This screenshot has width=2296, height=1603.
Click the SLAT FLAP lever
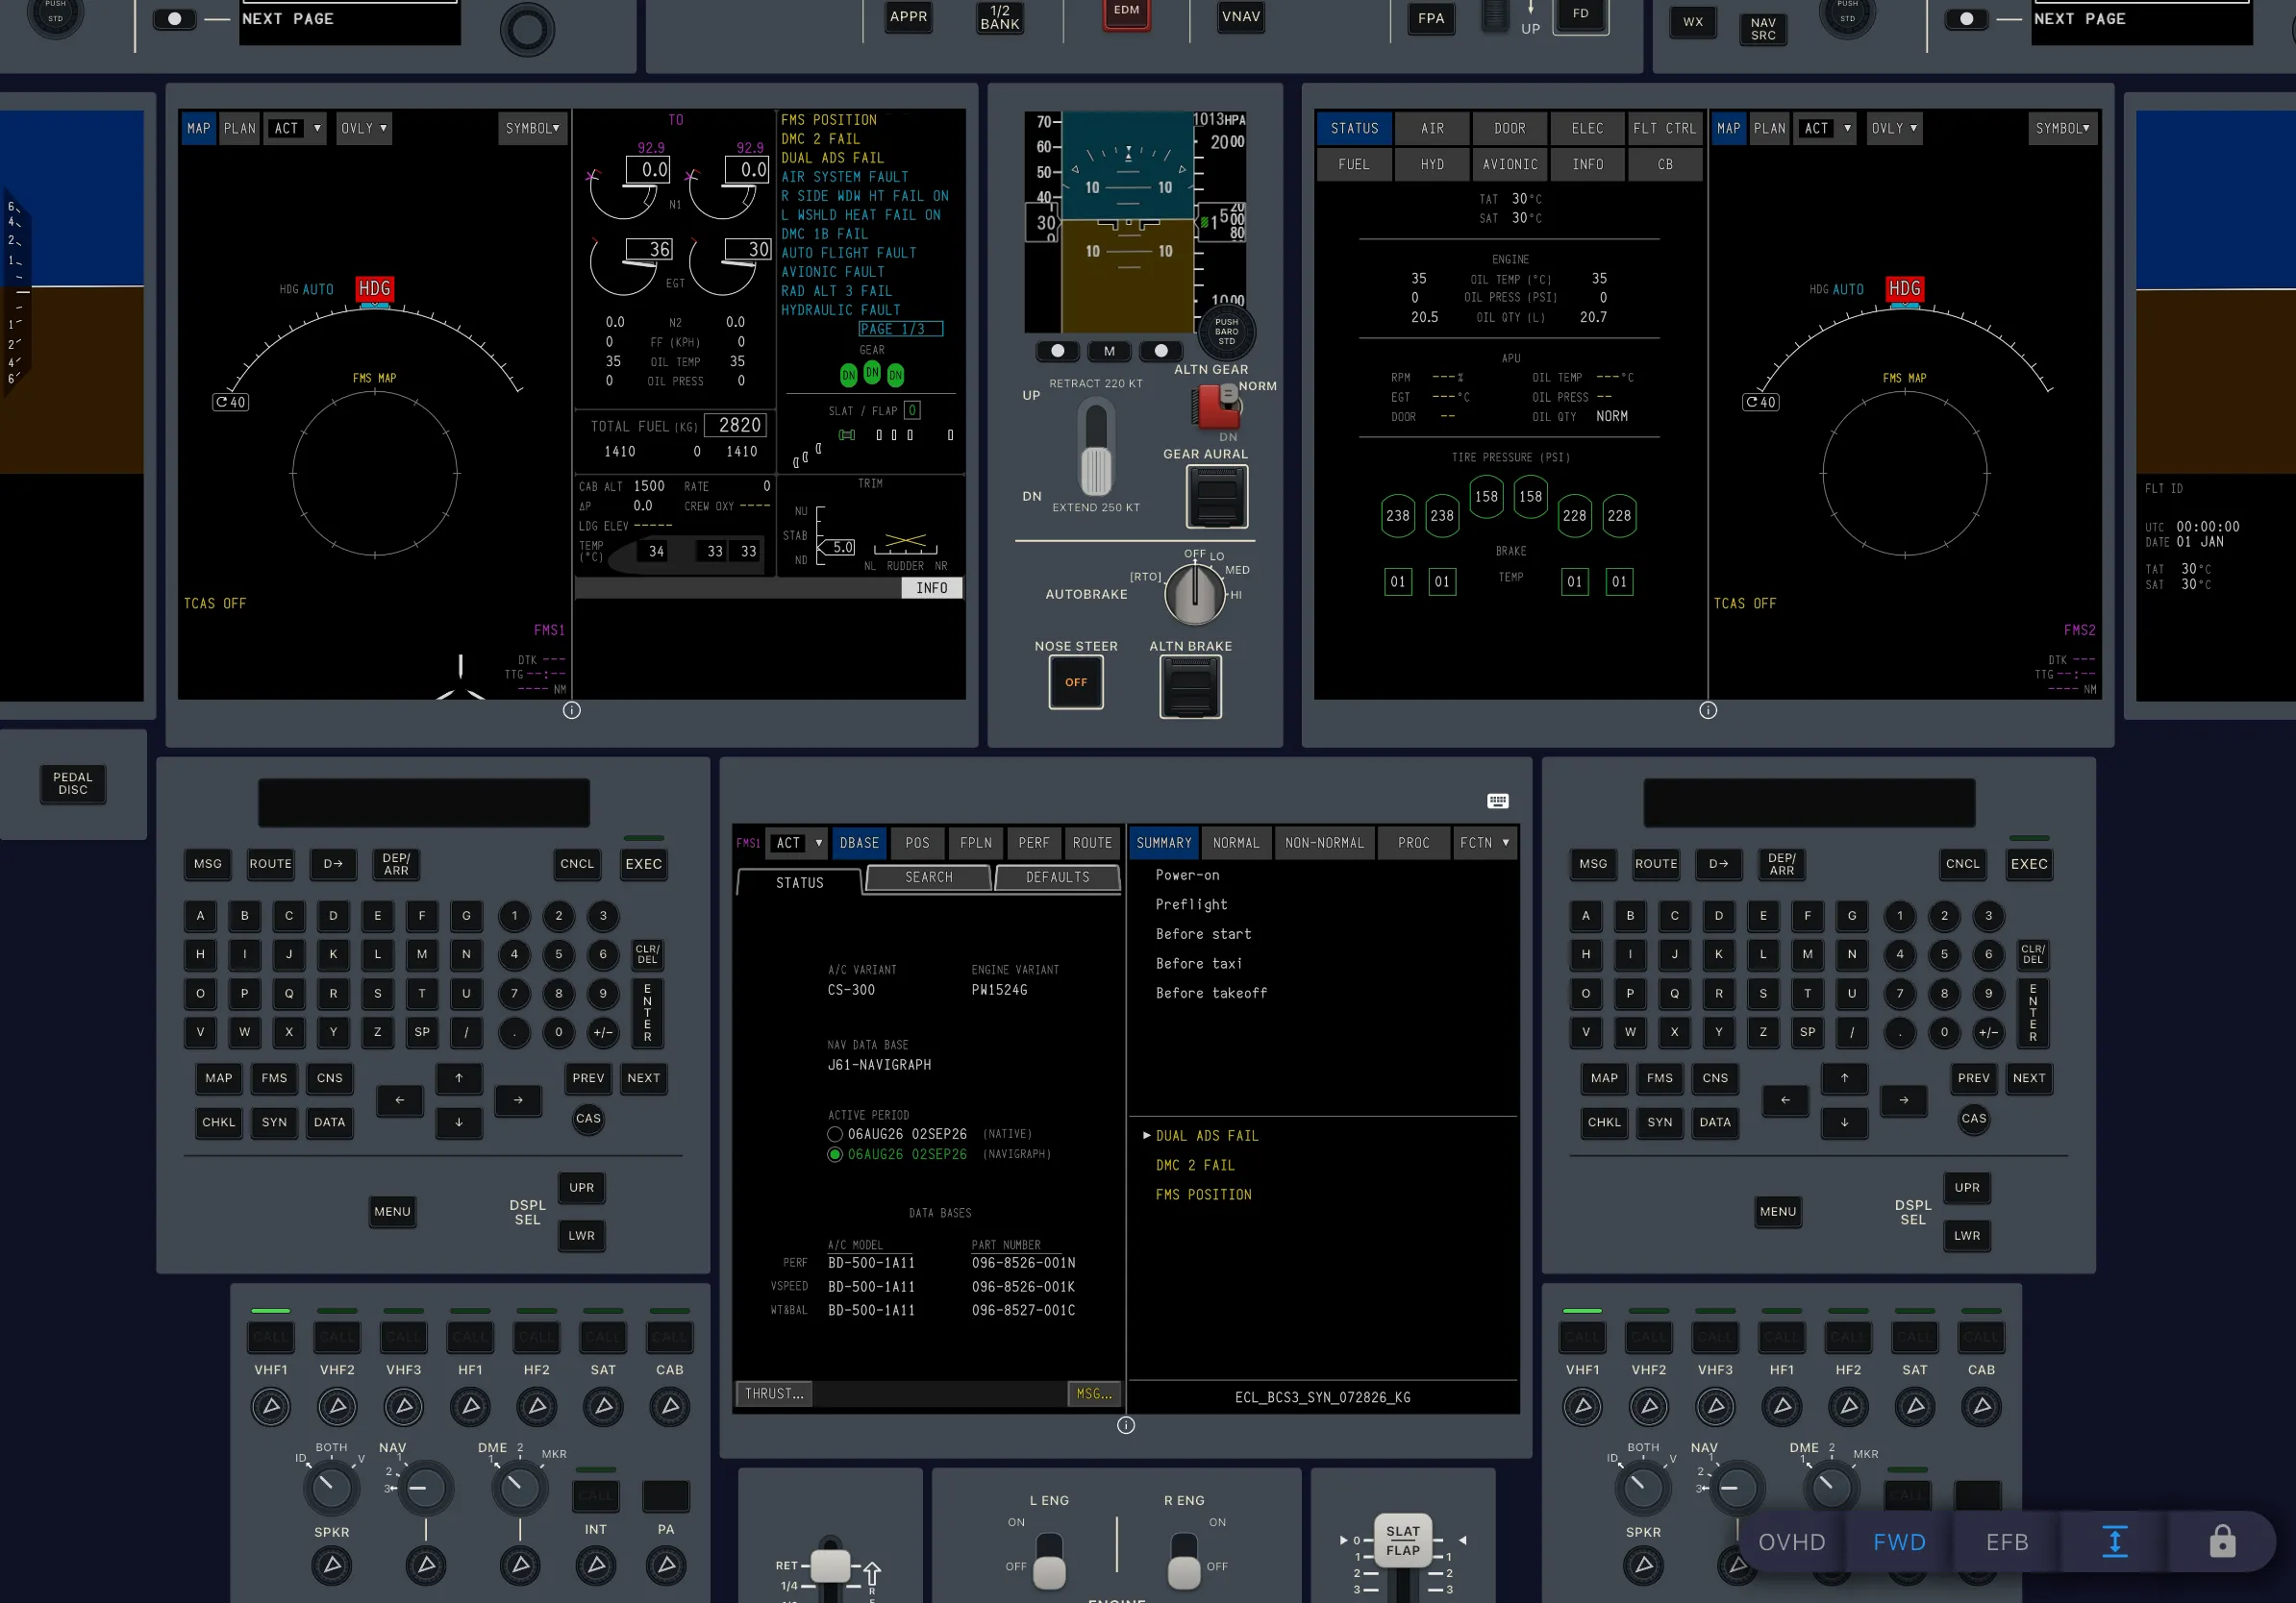tap(1402, 1540)
